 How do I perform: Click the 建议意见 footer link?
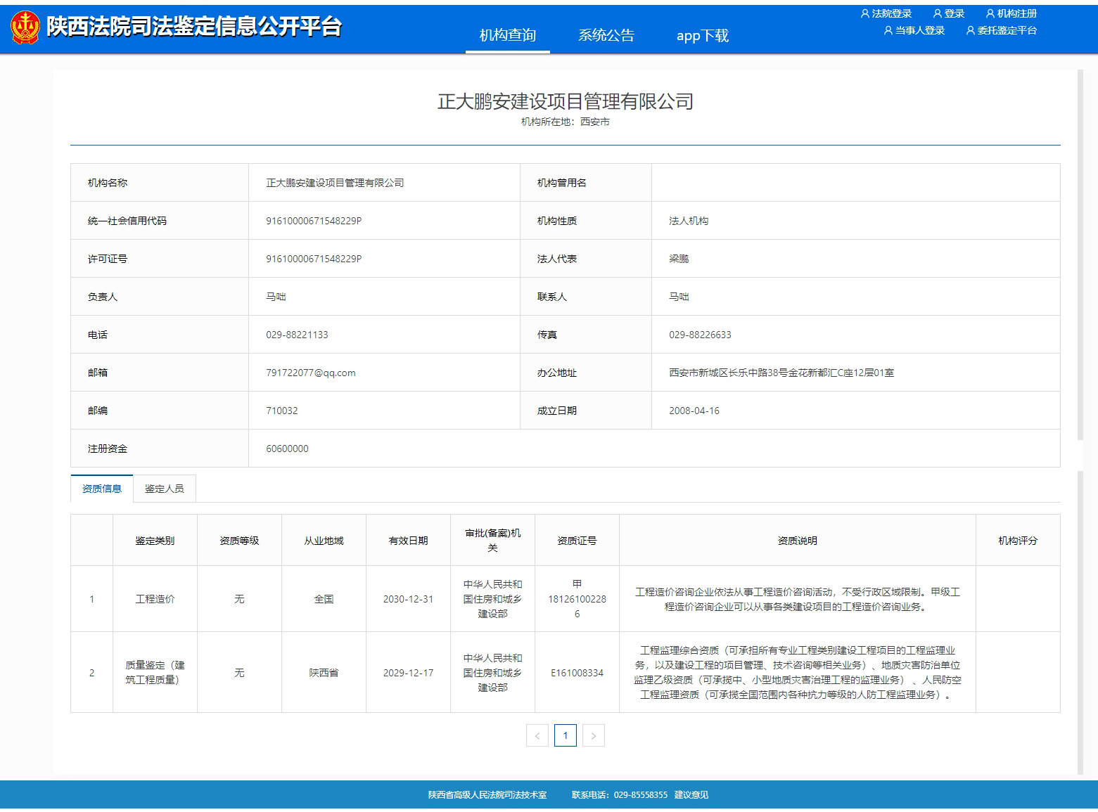[x=691, y=795]
